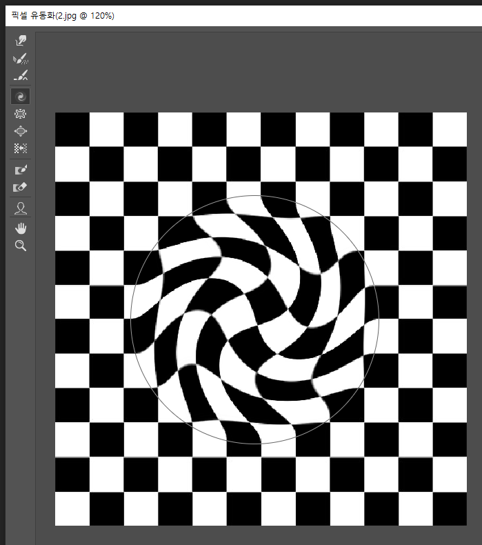Image resolution: width=482 pixels, height=545 pixels.
Task: Select the Twirl Clockwise tool
Action: point(21,97)
